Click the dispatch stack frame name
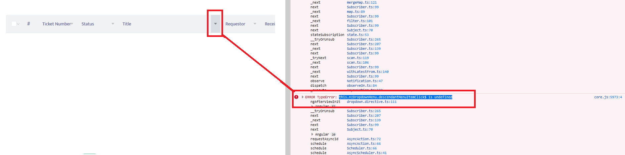This screenshot has height=155, width=625. (318, 85)
